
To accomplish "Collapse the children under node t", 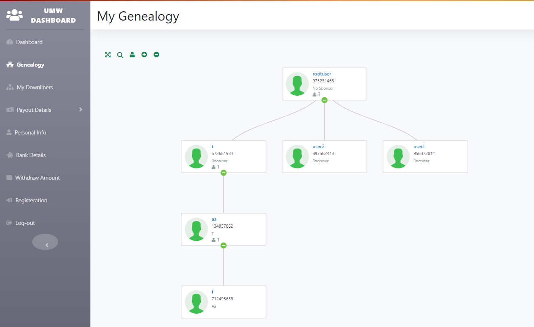I will tap(224, 173).
